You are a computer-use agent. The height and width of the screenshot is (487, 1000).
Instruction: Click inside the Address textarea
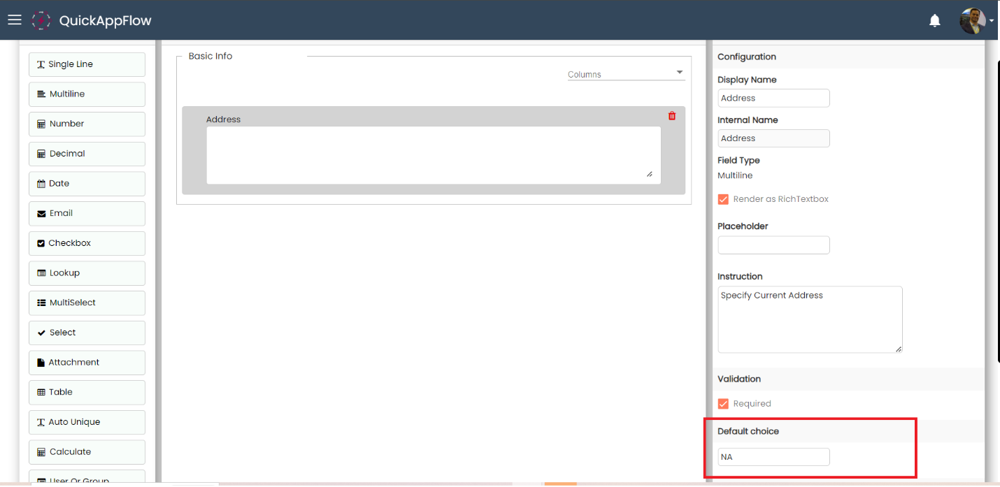point(433,155)
